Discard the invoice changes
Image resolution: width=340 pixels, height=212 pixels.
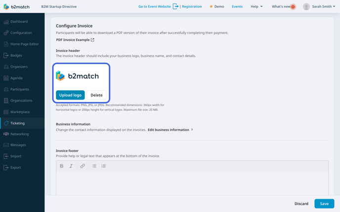[301, 204]
